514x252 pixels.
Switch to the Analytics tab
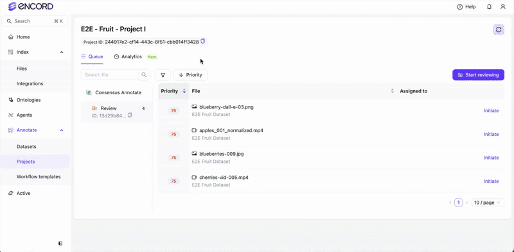[128, 56]
